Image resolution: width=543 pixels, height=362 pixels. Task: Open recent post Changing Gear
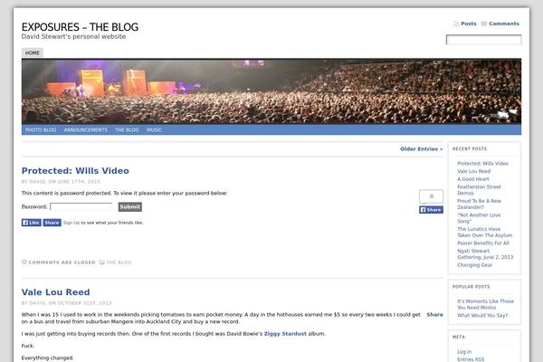[x=474, y=265]
